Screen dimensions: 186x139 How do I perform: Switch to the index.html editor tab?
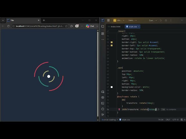114,27
